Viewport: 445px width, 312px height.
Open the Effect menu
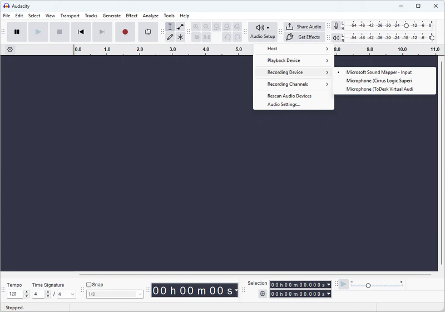point(132,16)
